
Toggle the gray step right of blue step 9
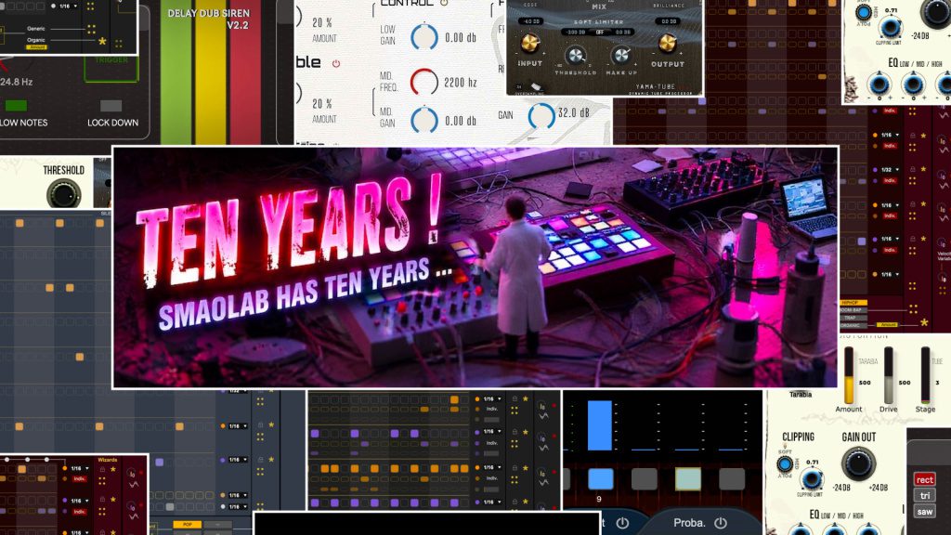[x=645, y=478]
